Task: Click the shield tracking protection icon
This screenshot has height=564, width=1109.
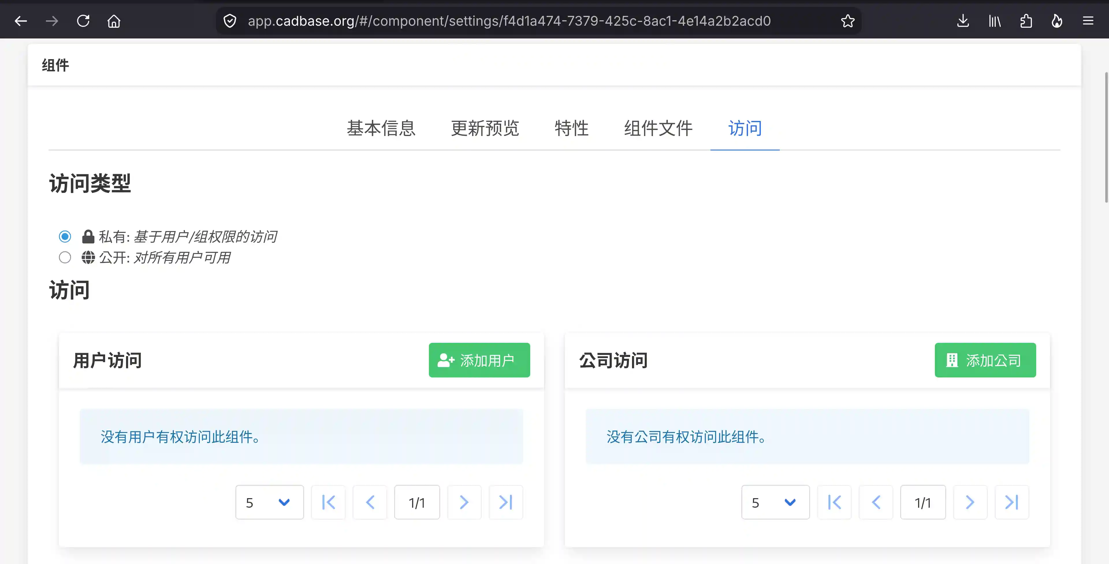Action: [230, 21]
